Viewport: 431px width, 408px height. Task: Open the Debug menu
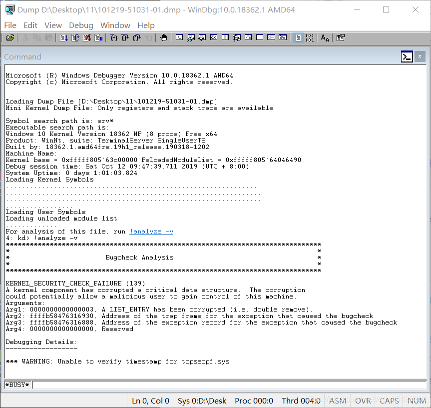(81, 25)
